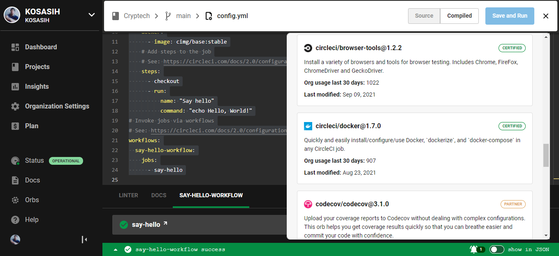
Task: Open say-hello job via external arrow
Action: 165,224
